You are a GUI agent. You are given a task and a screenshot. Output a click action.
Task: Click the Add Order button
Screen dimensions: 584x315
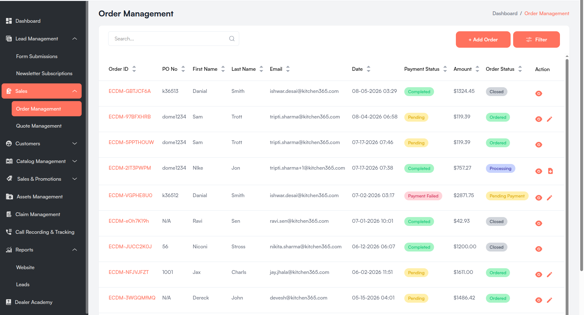coord(483,39)
